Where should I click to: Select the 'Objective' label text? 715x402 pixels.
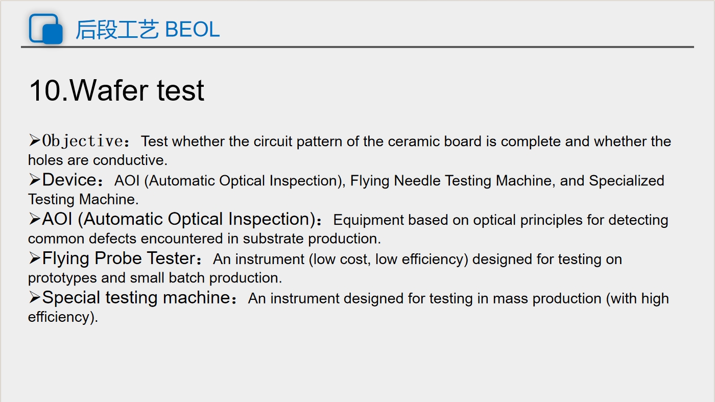tap(82, 140)
